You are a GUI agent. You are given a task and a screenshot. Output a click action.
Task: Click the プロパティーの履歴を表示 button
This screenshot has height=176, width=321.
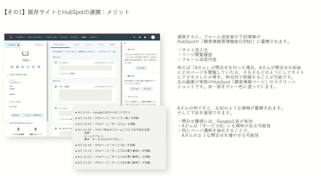tap(33, 115)
